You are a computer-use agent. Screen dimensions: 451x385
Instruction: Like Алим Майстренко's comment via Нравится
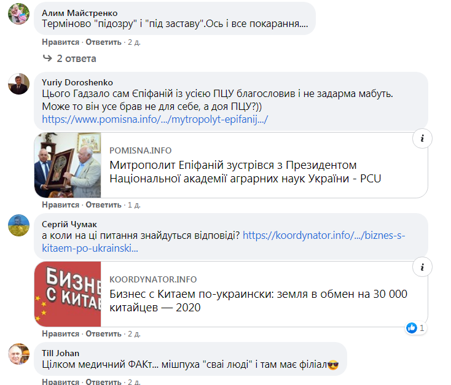click(x=60, y=42)
